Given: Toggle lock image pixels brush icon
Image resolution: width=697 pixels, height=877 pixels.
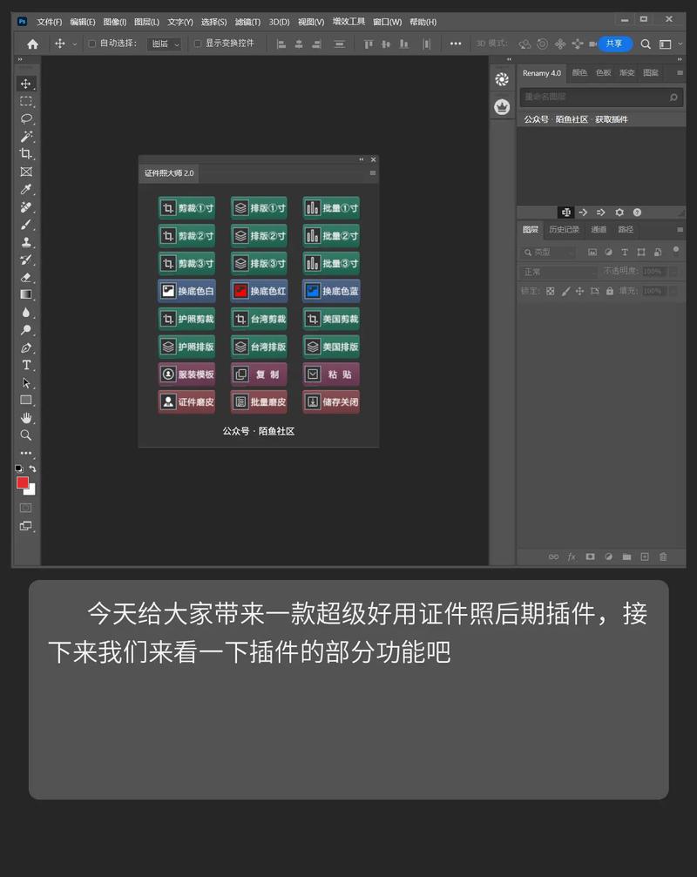Looking at the screenshot, I should click(565, 292).
